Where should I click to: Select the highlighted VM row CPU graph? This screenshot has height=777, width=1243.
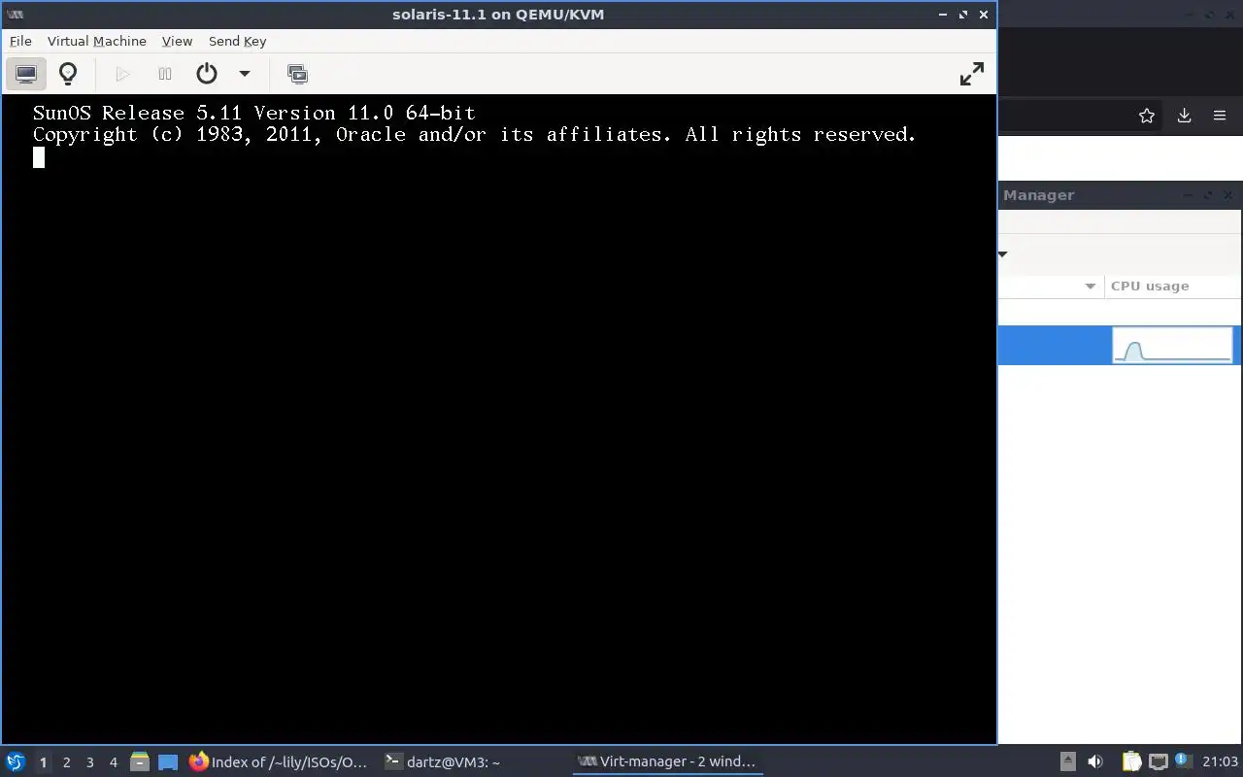pyautogui.click(x=1172, y=345)
